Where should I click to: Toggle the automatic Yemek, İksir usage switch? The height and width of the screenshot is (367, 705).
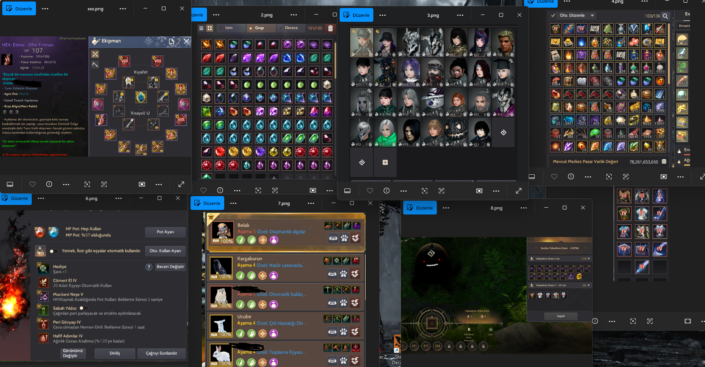pyautogui.click(x=54, y=251)
